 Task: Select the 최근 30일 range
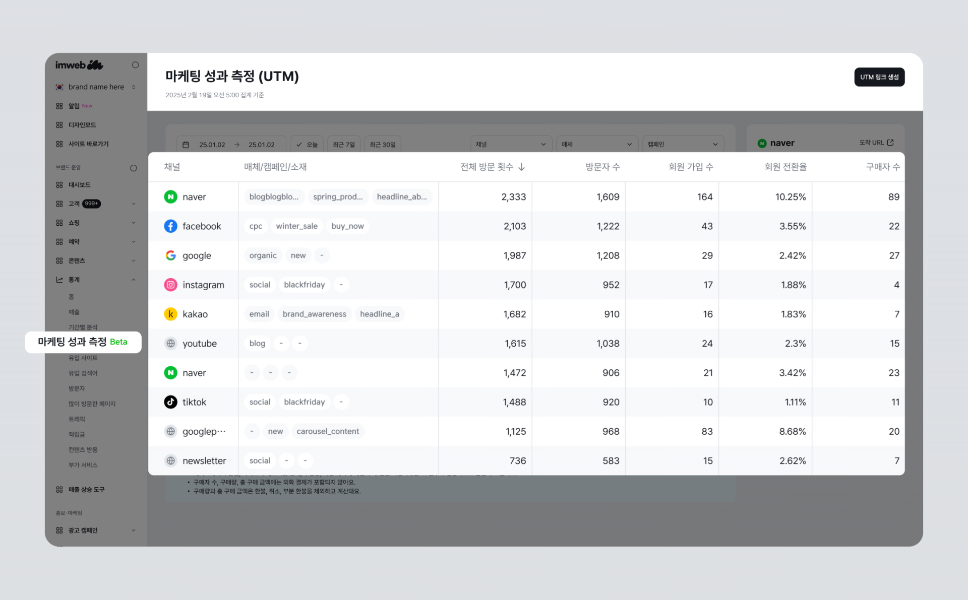click(383, 145)
